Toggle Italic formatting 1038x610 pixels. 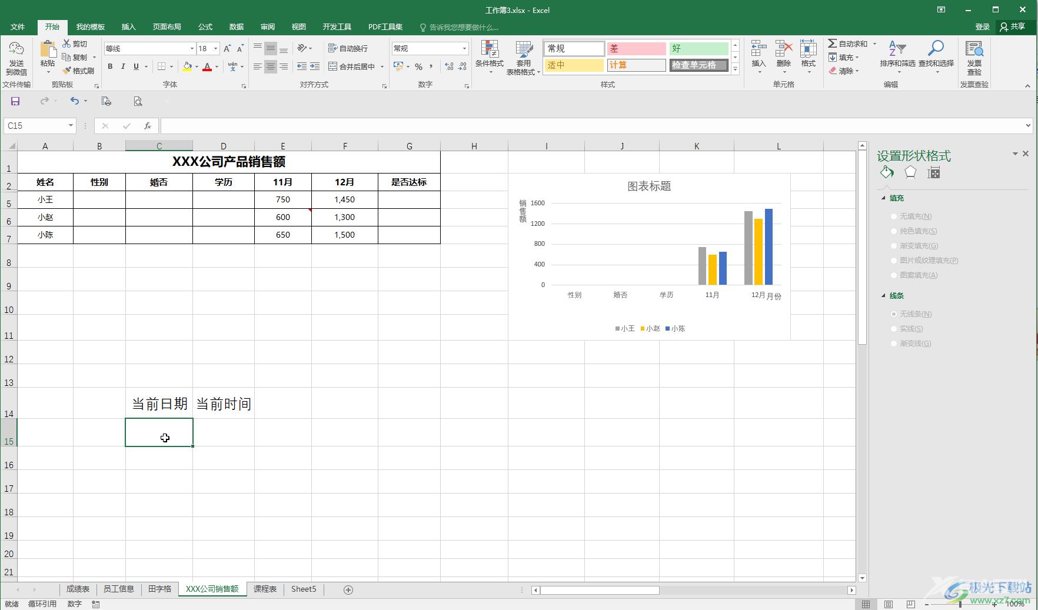pos(123,66)
